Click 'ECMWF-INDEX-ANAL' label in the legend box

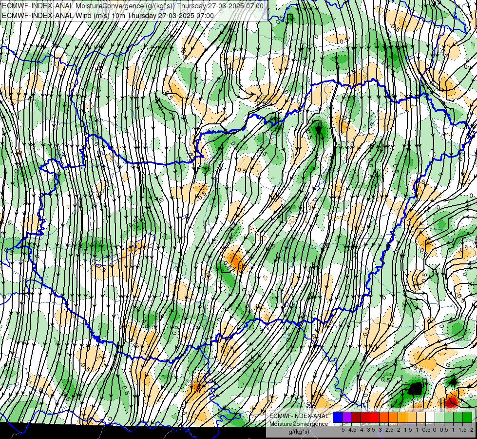click(x=299, y=416)
